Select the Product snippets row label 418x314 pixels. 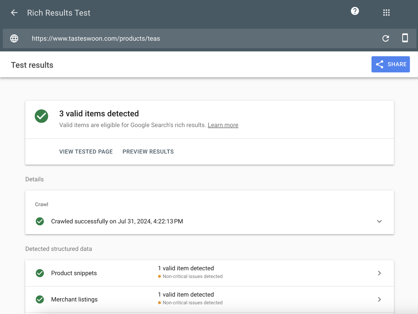click(x=74, y=273)
